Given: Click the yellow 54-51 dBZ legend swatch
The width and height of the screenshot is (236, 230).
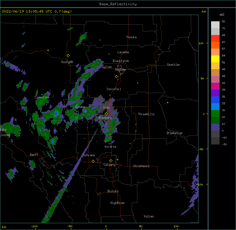Looking at the screenshot, I should (215, 59).
